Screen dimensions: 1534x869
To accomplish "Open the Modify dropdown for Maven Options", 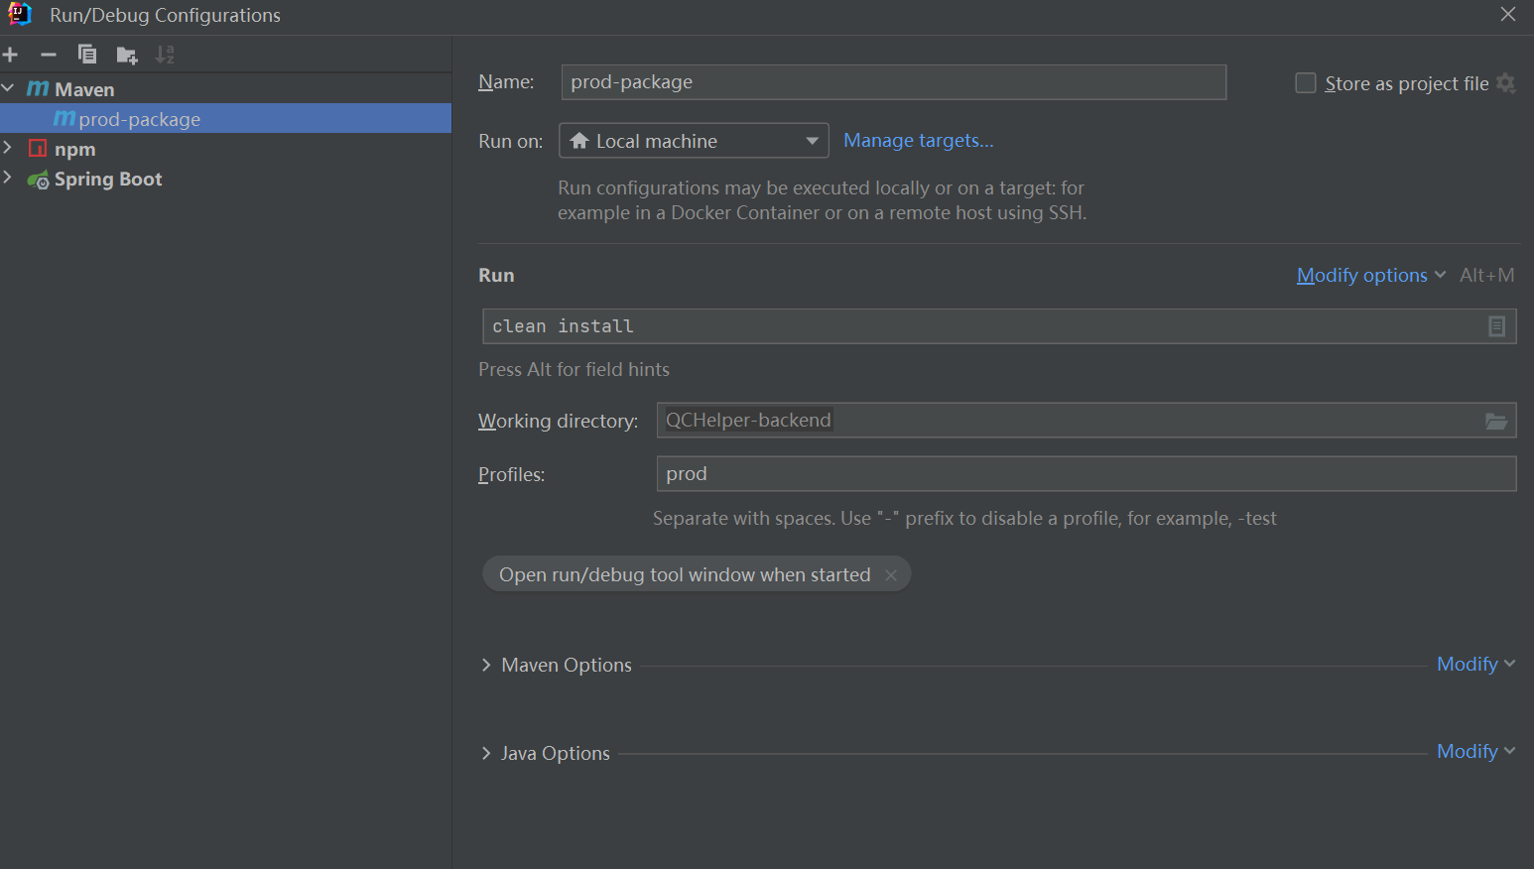I will point(1474,665).
